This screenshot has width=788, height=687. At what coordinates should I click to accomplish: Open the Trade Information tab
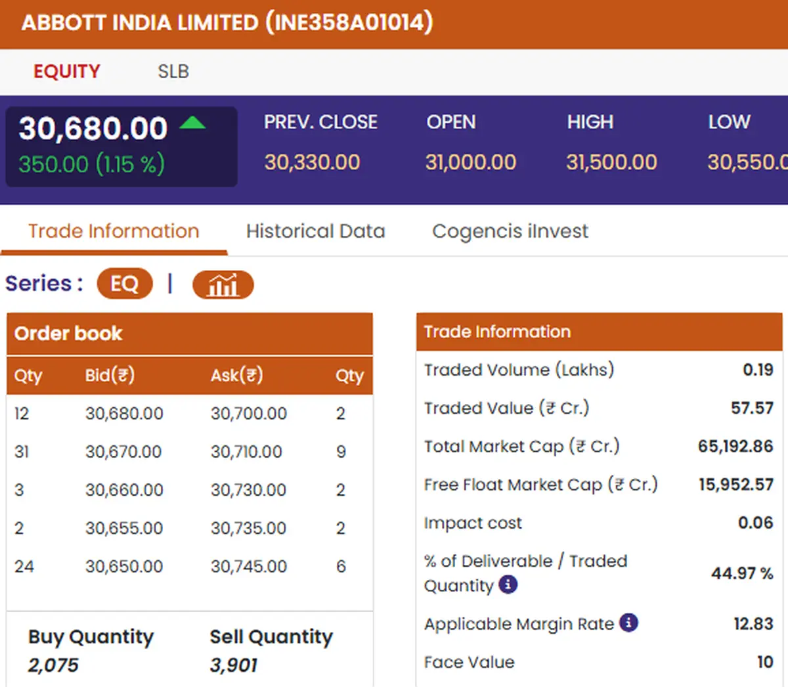(114, 231)
